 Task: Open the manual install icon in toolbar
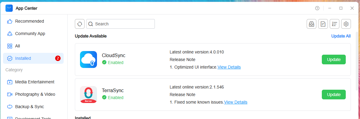click(312, 24)
